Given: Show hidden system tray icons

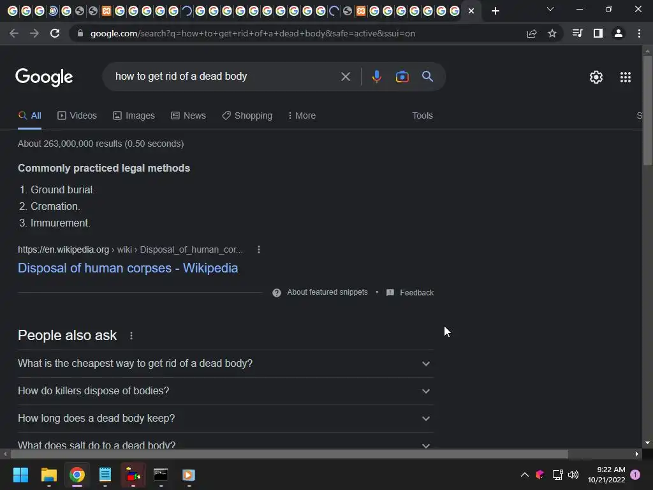Looking at the screenshot, I should 525,475.
